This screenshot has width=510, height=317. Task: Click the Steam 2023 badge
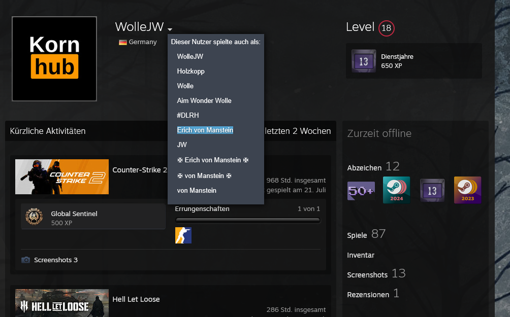(467, 190)
